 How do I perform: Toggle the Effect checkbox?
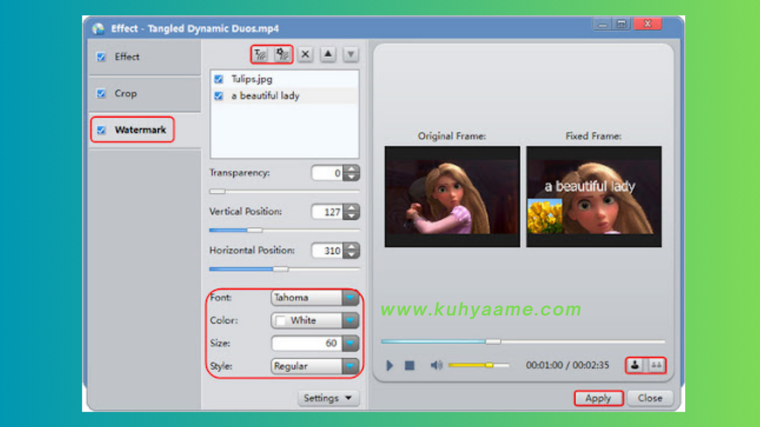click(x=101, y=57)
